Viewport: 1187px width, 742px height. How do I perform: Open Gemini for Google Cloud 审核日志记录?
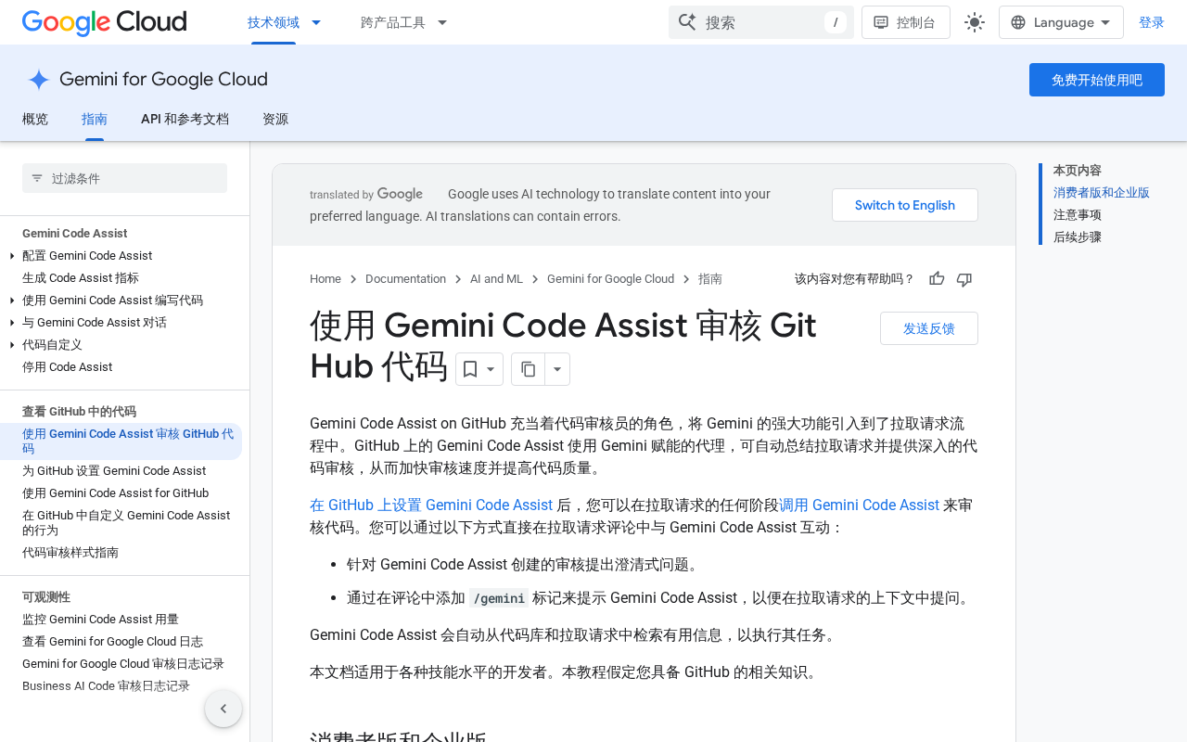click(x=123, y=664)
